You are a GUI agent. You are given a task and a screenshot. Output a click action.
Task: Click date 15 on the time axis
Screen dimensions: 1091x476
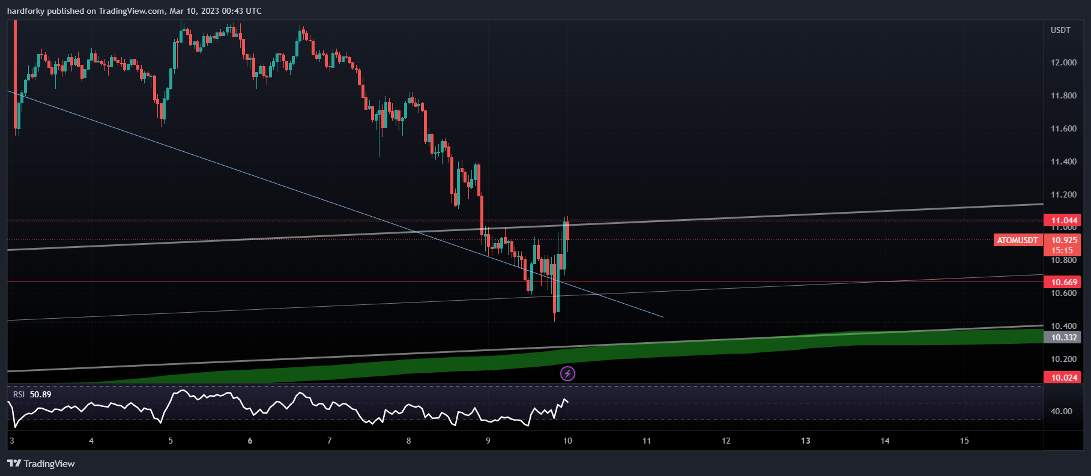click(964, 441)
